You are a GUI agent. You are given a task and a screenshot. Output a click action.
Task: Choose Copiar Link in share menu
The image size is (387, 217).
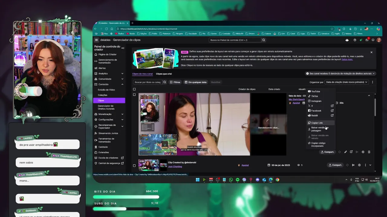tap(320, 123)
